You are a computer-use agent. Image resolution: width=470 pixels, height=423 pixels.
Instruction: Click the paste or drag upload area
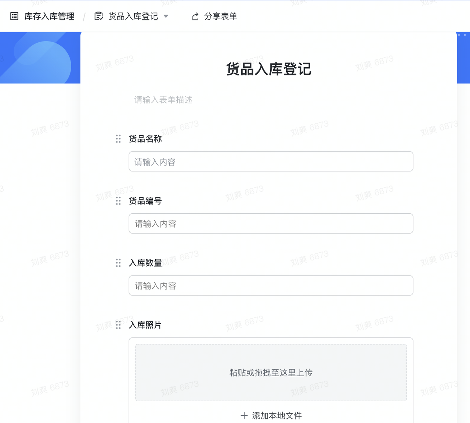click(x=271, y=372)
